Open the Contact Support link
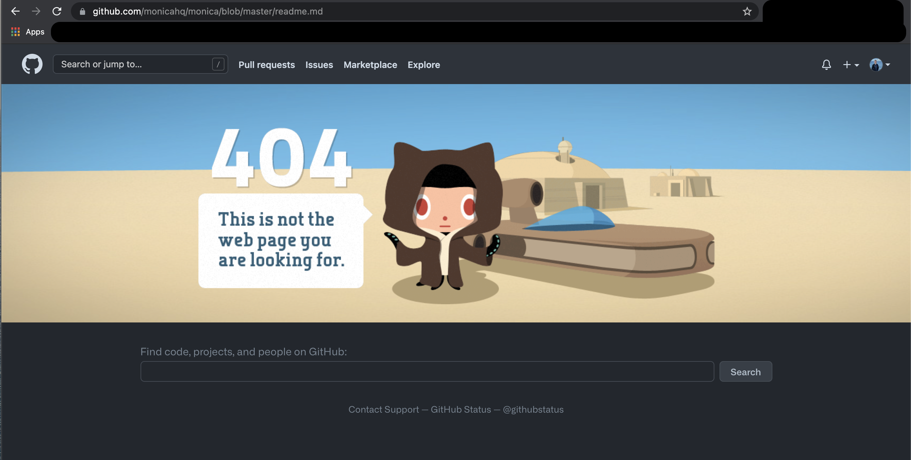911x460 pixels. (384, 409)
